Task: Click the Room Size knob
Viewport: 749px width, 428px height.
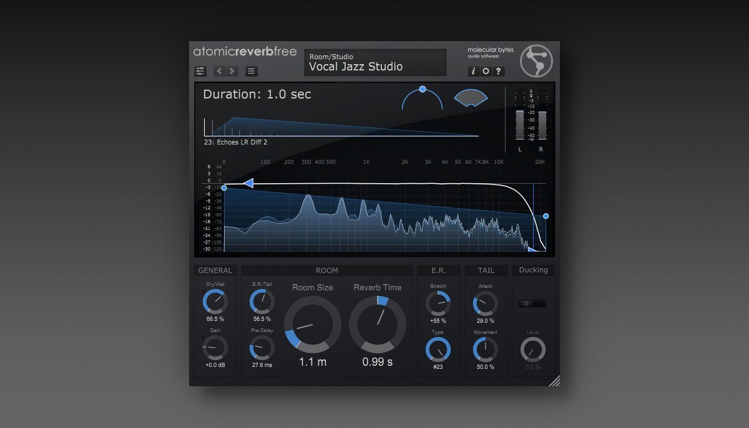Action: pos(313,325)
